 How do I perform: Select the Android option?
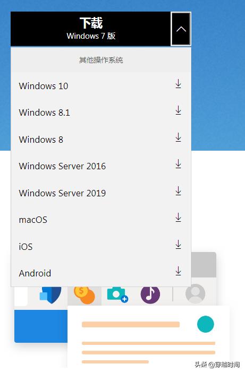(101, 273)
